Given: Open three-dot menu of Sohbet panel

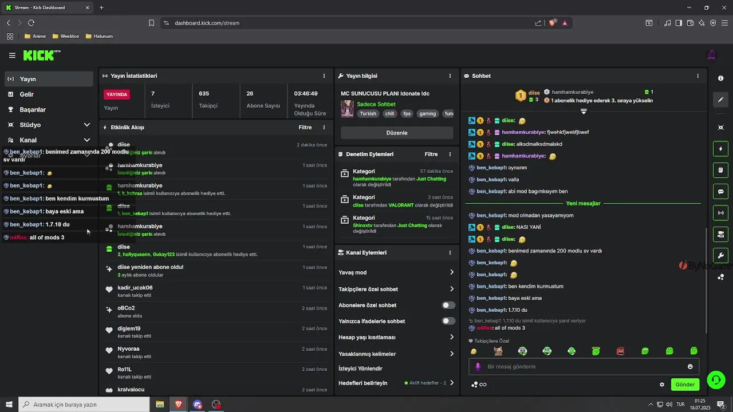Looking at the screenshot, I should (x=697, y=76).
